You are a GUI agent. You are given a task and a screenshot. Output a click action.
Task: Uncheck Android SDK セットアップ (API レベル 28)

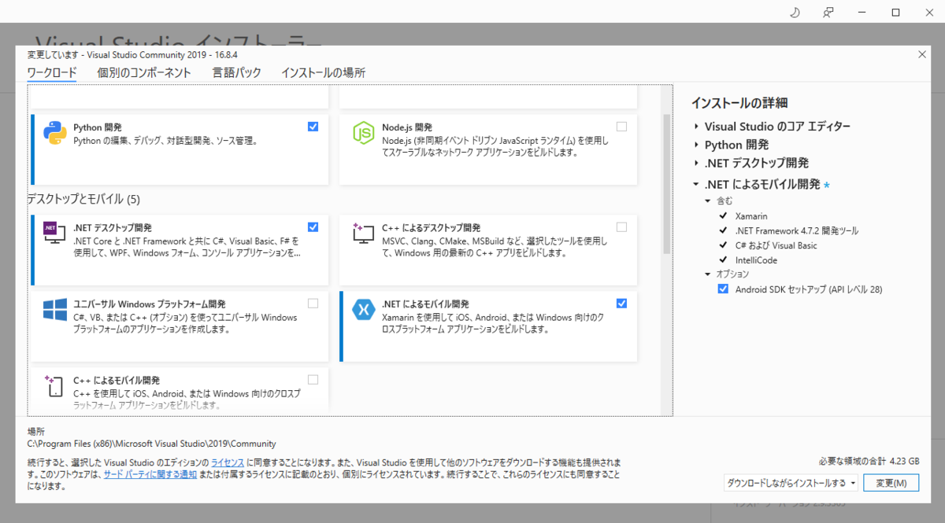click(723, 289)
